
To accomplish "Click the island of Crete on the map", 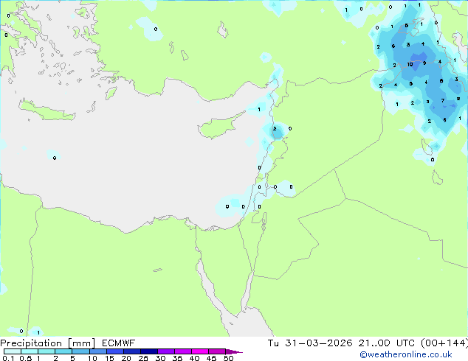I will click(47, 111).
